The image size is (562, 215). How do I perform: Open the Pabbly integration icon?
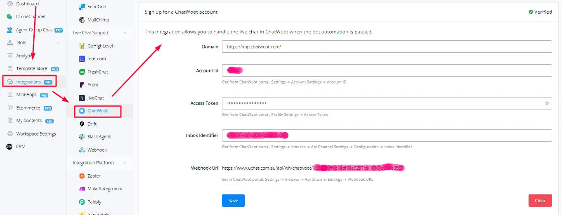pos(82,202)
